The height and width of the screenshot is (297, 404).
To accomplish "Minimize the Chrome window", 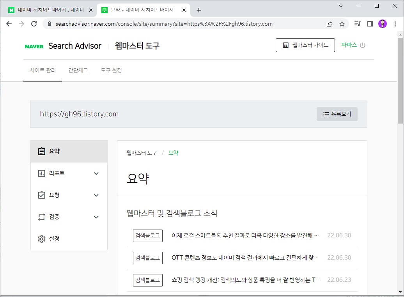I will coord(359,6).
